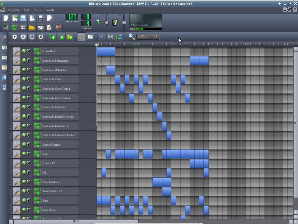The width and height of the screenshot is (298, 224).
Task: Click the Bateria de Coro Corte 1 track button
Action: pyautogui.click(x=56, y=89)
